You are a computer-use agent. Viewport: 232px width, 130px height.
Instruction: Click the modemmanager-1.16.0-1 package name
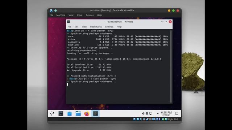[147, 59]
